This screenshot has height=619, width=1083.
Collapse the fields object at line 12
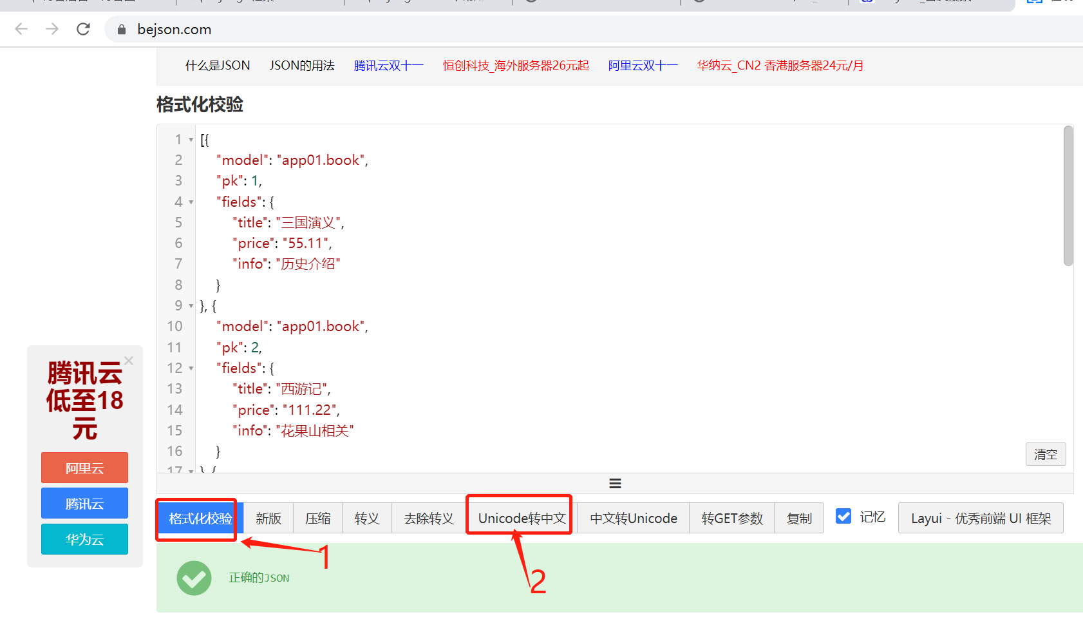tap(191, 368)
